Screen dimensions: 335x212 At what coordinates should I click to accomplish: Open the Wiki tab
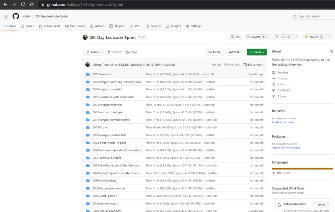pyautogui.click(x=135, y=26)
